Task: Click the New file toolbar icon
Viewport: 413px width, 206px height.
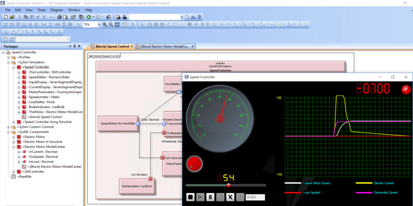Action: point(6,17)
